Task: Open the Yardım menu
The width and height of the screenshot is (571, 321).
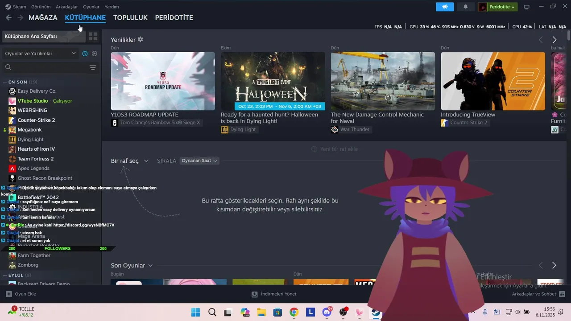Action: 112,7
